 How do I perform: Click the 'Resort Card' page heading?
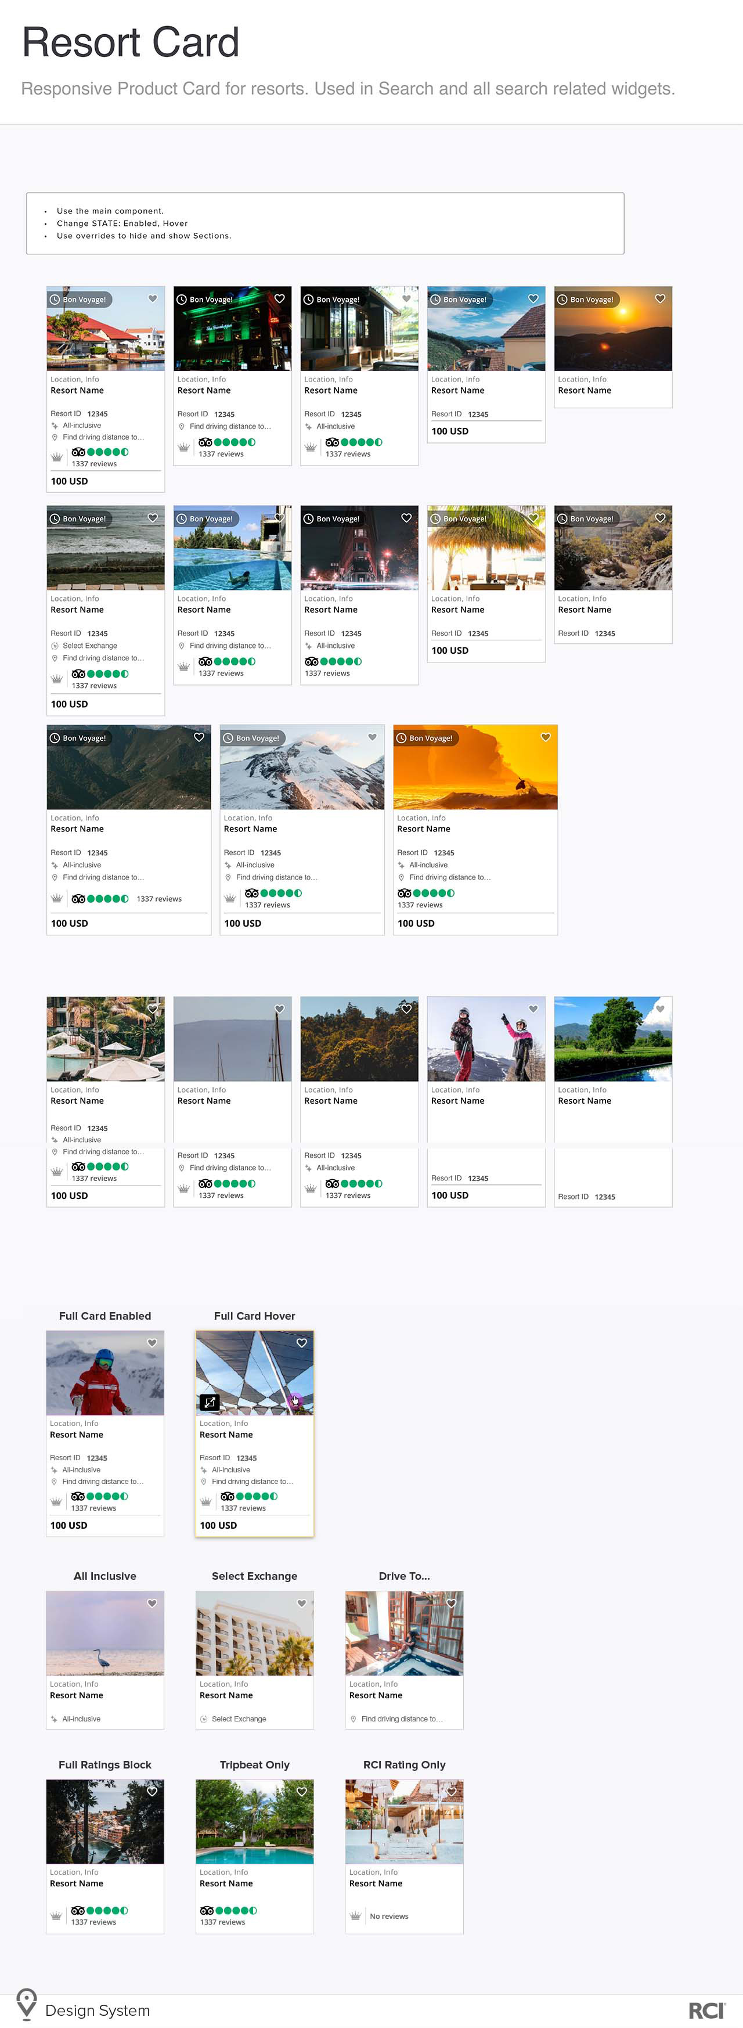[x=131, y=42]
